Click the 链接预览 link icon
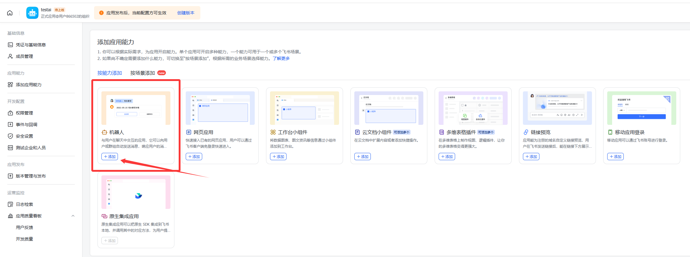This screenshot has height=257, width=690. pyautogui.click(x=526, y=132)
